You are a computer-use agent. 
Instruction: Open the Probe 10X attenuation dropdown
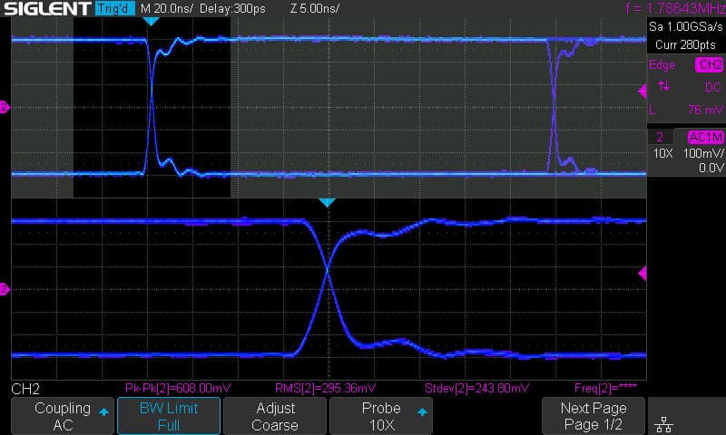(x=381, y=416)
